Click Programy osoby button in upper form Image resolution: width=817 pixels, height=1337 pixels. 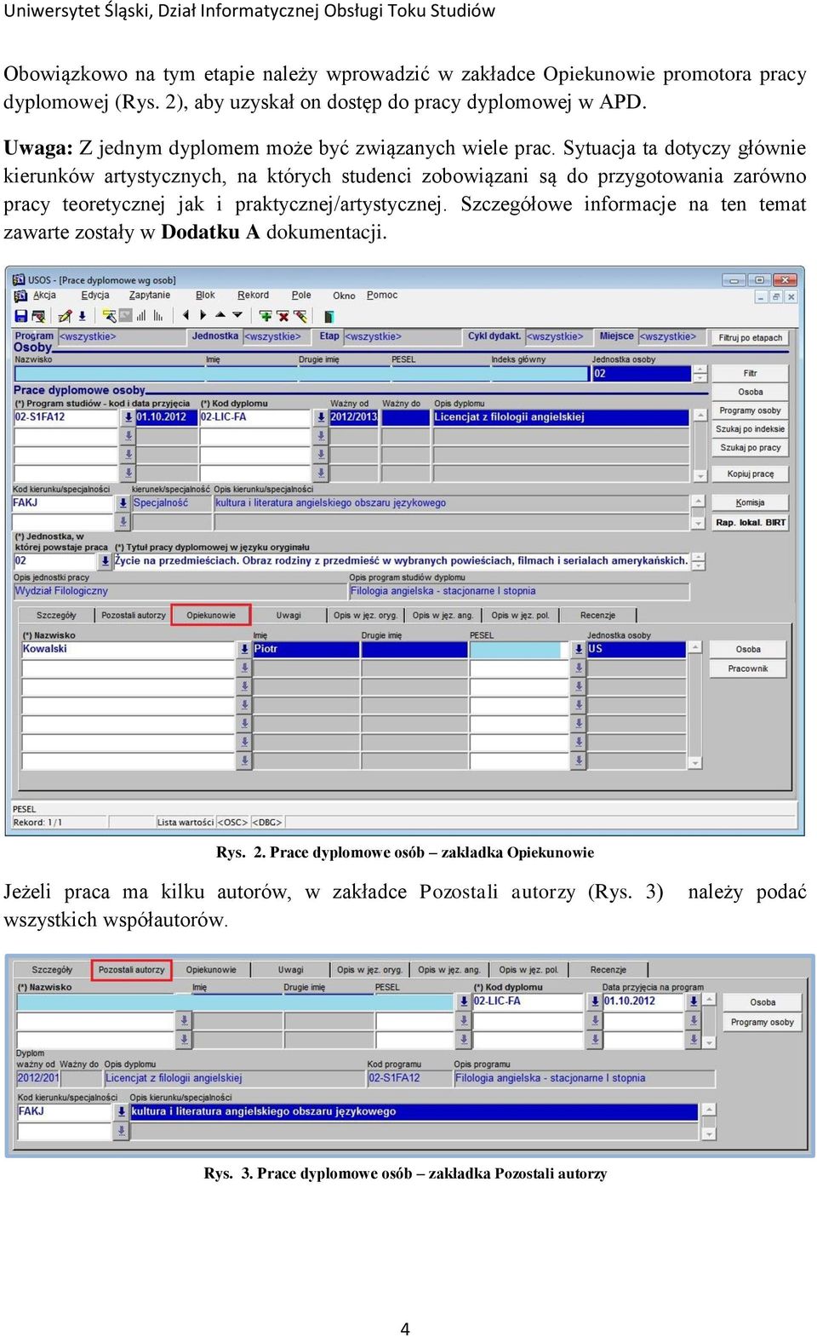750,410
